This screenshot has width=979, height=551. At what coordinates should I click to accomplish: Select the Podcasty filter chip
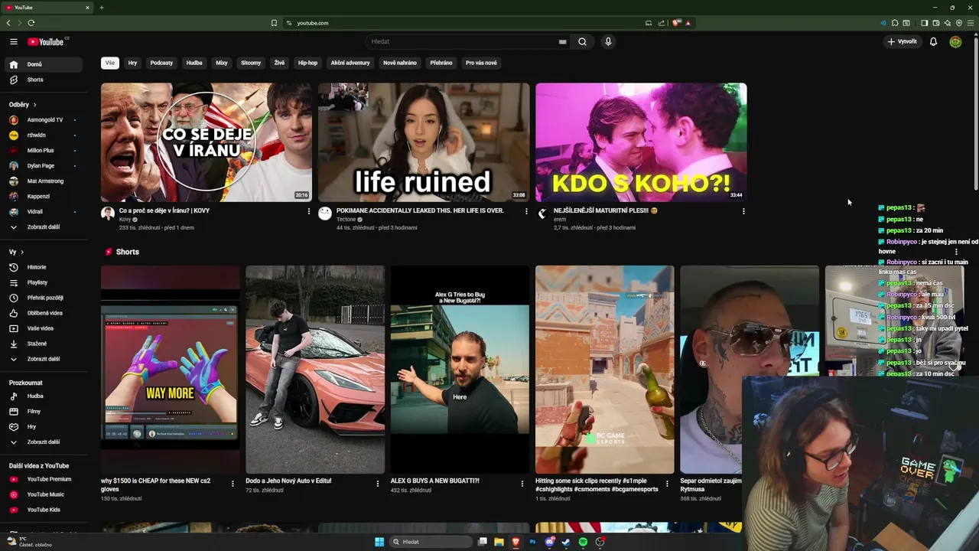click(161, 63)
